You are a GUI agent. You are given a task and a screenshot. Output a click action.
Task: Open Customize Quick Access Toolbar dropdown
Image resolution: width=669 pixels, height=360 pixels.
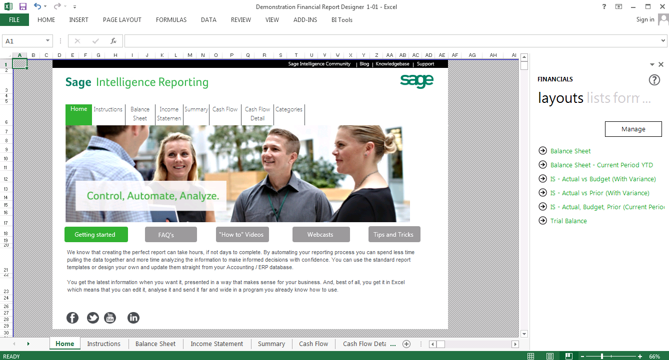(74, 7)
